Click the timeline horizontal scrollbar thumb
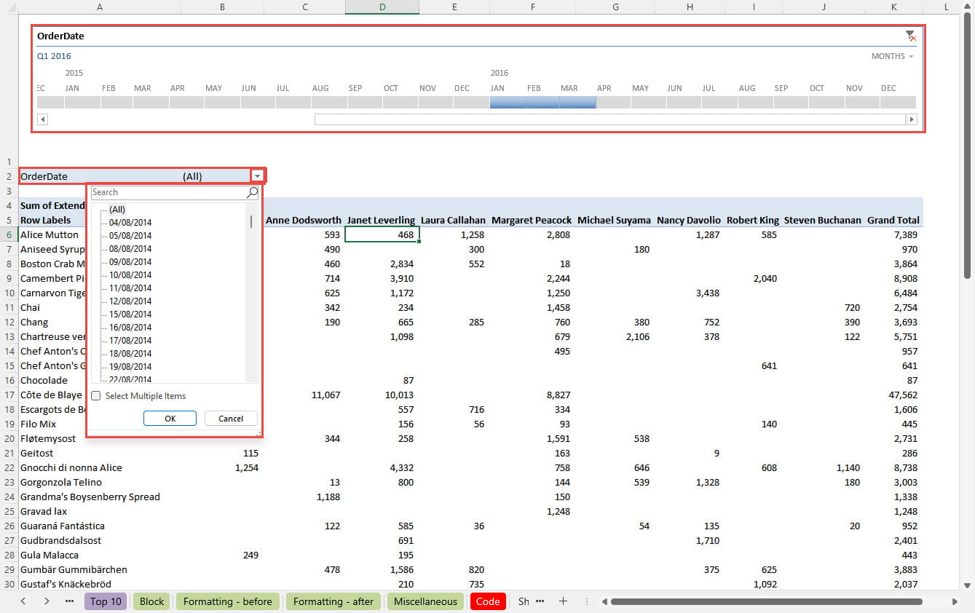 click(609, 119)
